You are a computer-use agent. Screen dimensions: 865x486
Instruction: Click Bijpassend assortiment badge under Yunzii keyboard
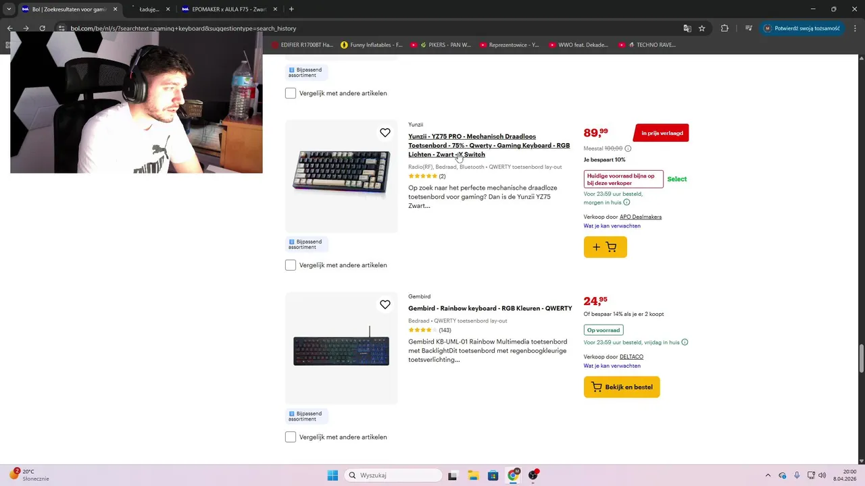click(x=307, y=244)
